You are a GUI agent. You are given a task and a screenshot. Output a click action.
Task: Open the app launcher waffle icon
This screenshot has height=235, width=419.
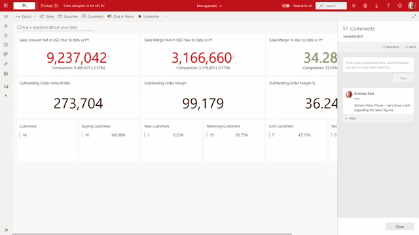point(6,6)
